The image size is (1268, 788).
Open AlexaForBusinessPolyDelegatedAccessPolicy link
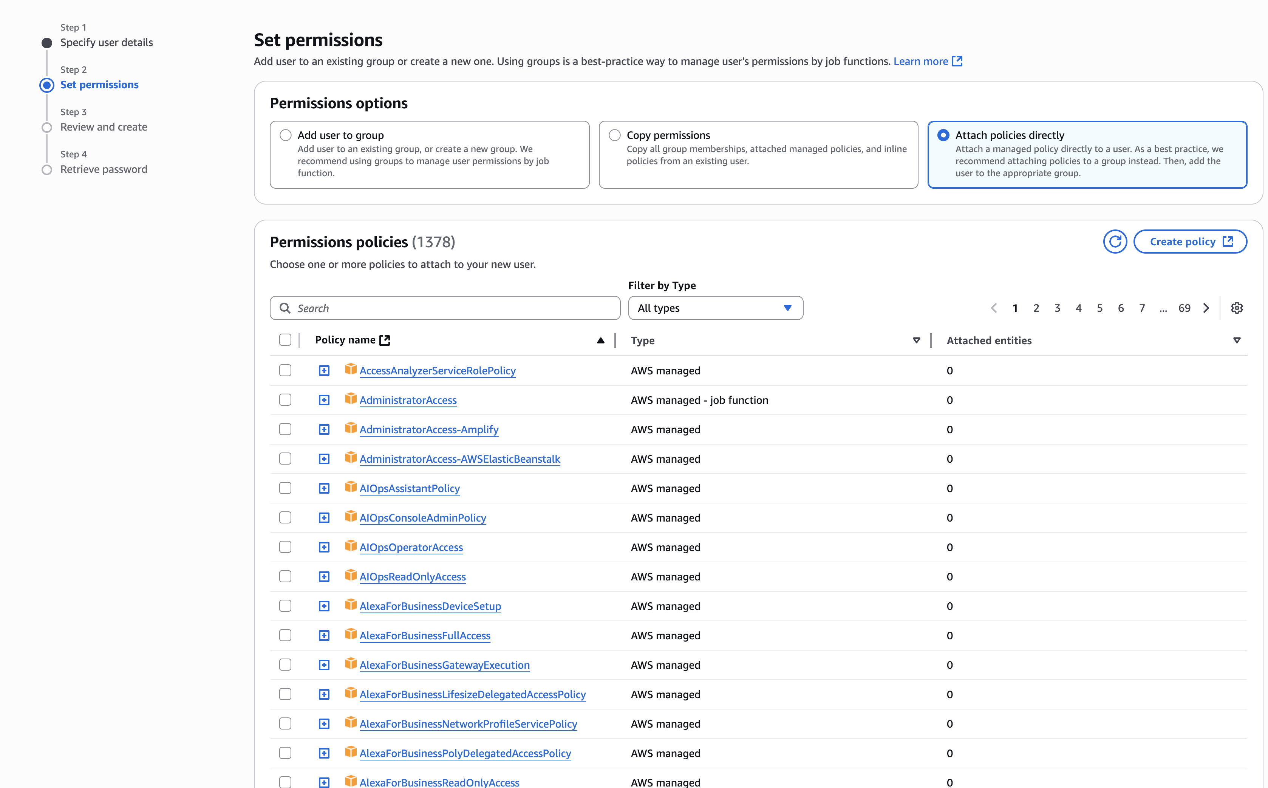tap(465, 754)
